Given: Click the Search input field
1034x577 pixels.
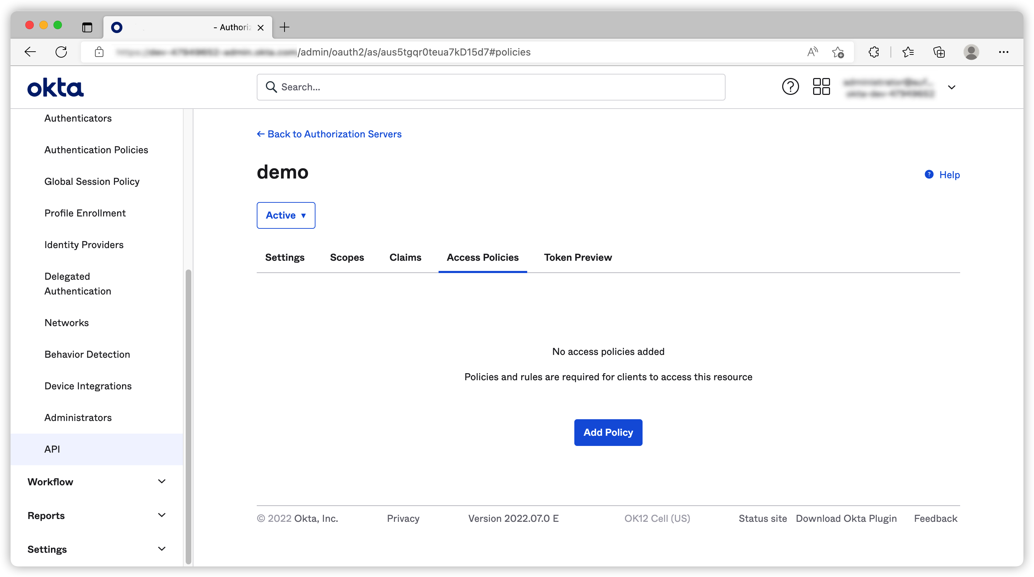Looking at the screenshot, I should click(x=491, y=87).
